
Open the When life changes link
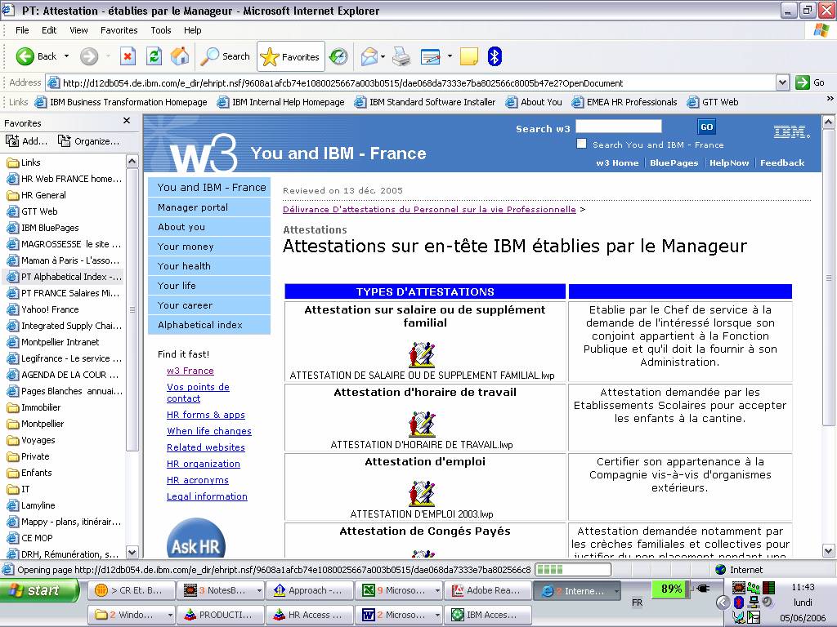(208, 431)
